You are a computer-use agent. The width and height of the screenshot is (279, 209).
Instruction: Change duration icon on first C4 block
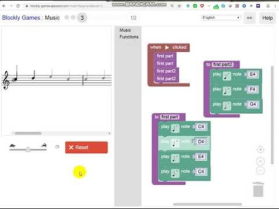tap(175, 128)
